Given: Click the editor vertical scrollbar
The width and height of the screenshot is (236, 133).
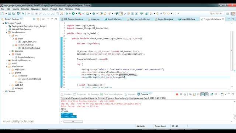Looking at the screenshot, I should point(232,51).
